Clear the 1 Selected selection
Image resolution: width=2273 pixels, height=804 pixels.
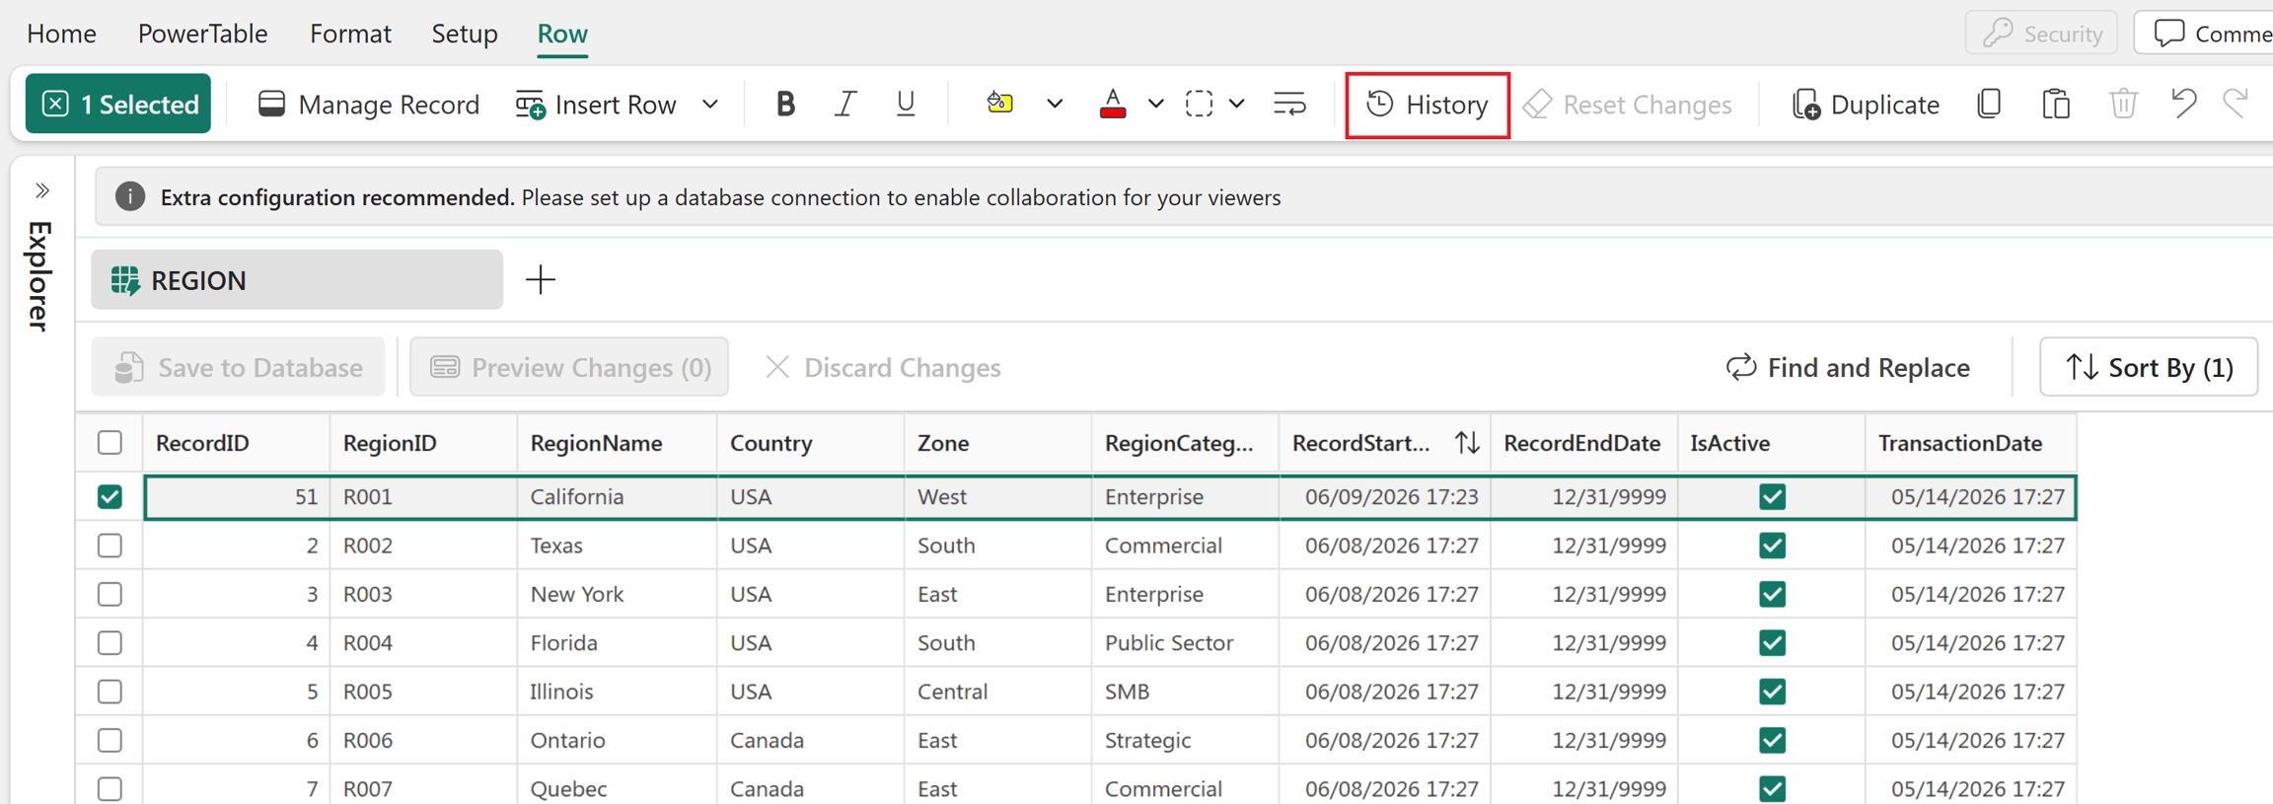(x=118, y=104)
